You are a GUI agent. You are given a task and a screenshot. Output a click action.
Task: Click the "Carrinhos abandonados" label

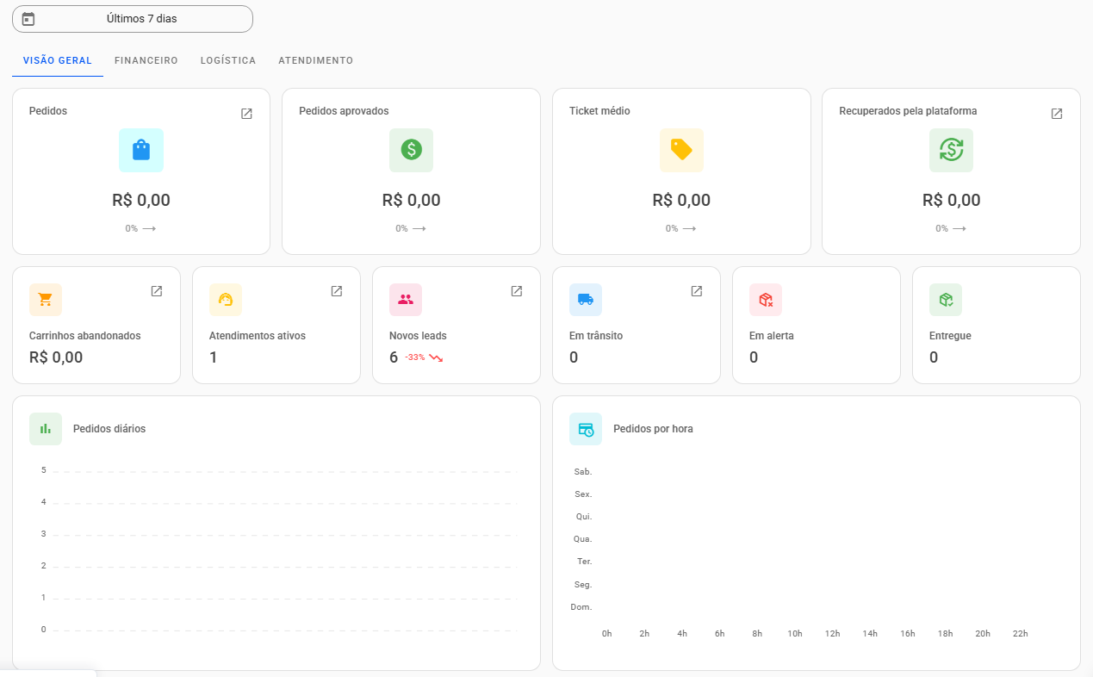[84, 336]
